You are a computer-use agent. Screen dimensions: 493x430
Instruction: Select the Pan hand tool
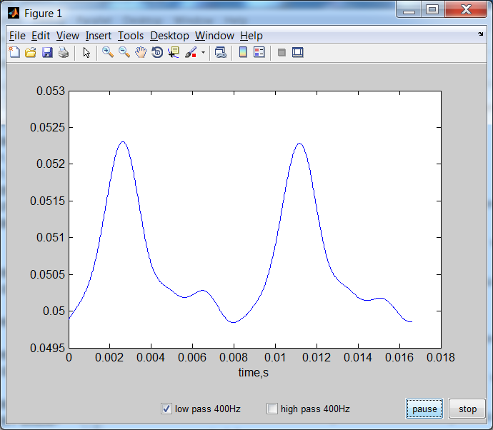pyautogui.click(x=141, y=52)
